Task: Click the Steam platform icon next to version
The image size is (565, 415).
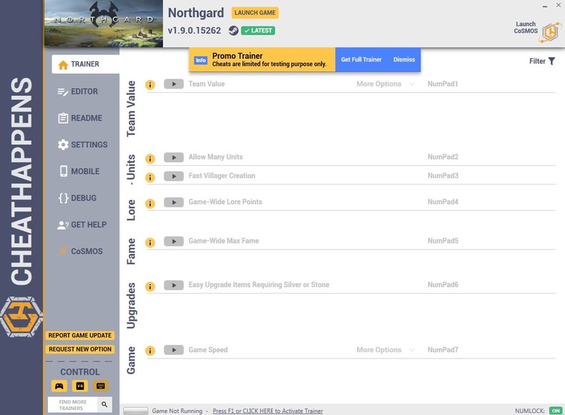Action: click(x=233, y=31)
